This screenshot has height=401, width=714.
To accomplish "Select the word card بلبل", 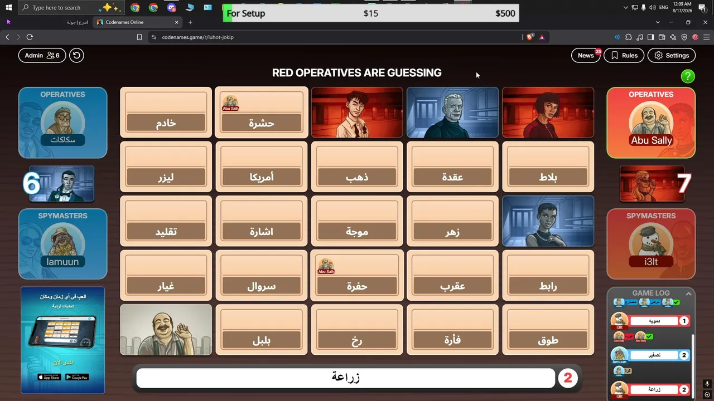I will pyautogui.click(x=262, y=330).
